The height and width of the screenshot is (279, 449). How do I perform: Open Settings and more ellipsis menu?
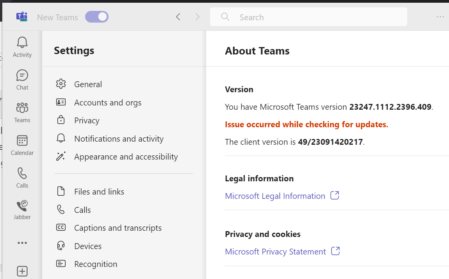440,17
